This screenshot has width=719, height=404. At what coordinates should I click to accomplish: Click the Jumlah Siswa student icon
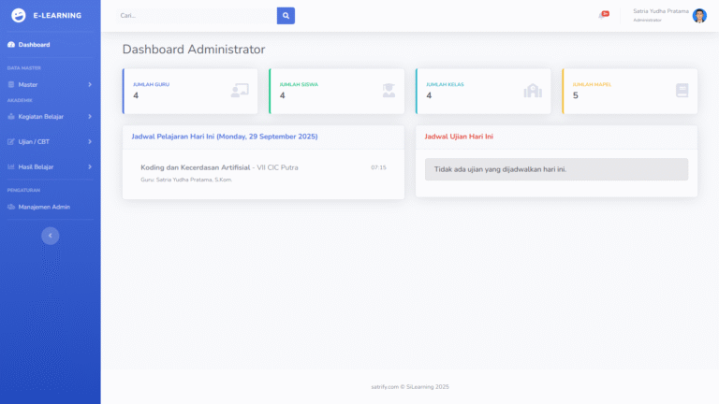point(389,91)
